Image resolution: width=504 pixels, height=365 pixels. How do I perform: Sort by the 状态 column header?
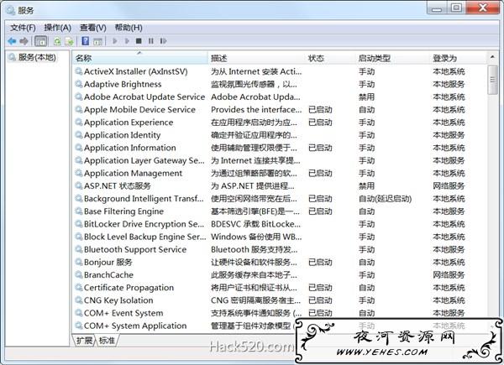(x=331, y=58)
